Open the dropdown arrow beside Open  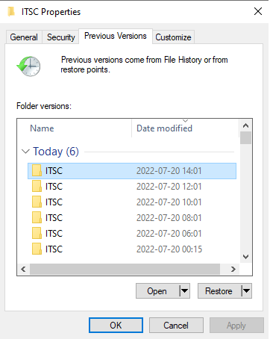184,290
